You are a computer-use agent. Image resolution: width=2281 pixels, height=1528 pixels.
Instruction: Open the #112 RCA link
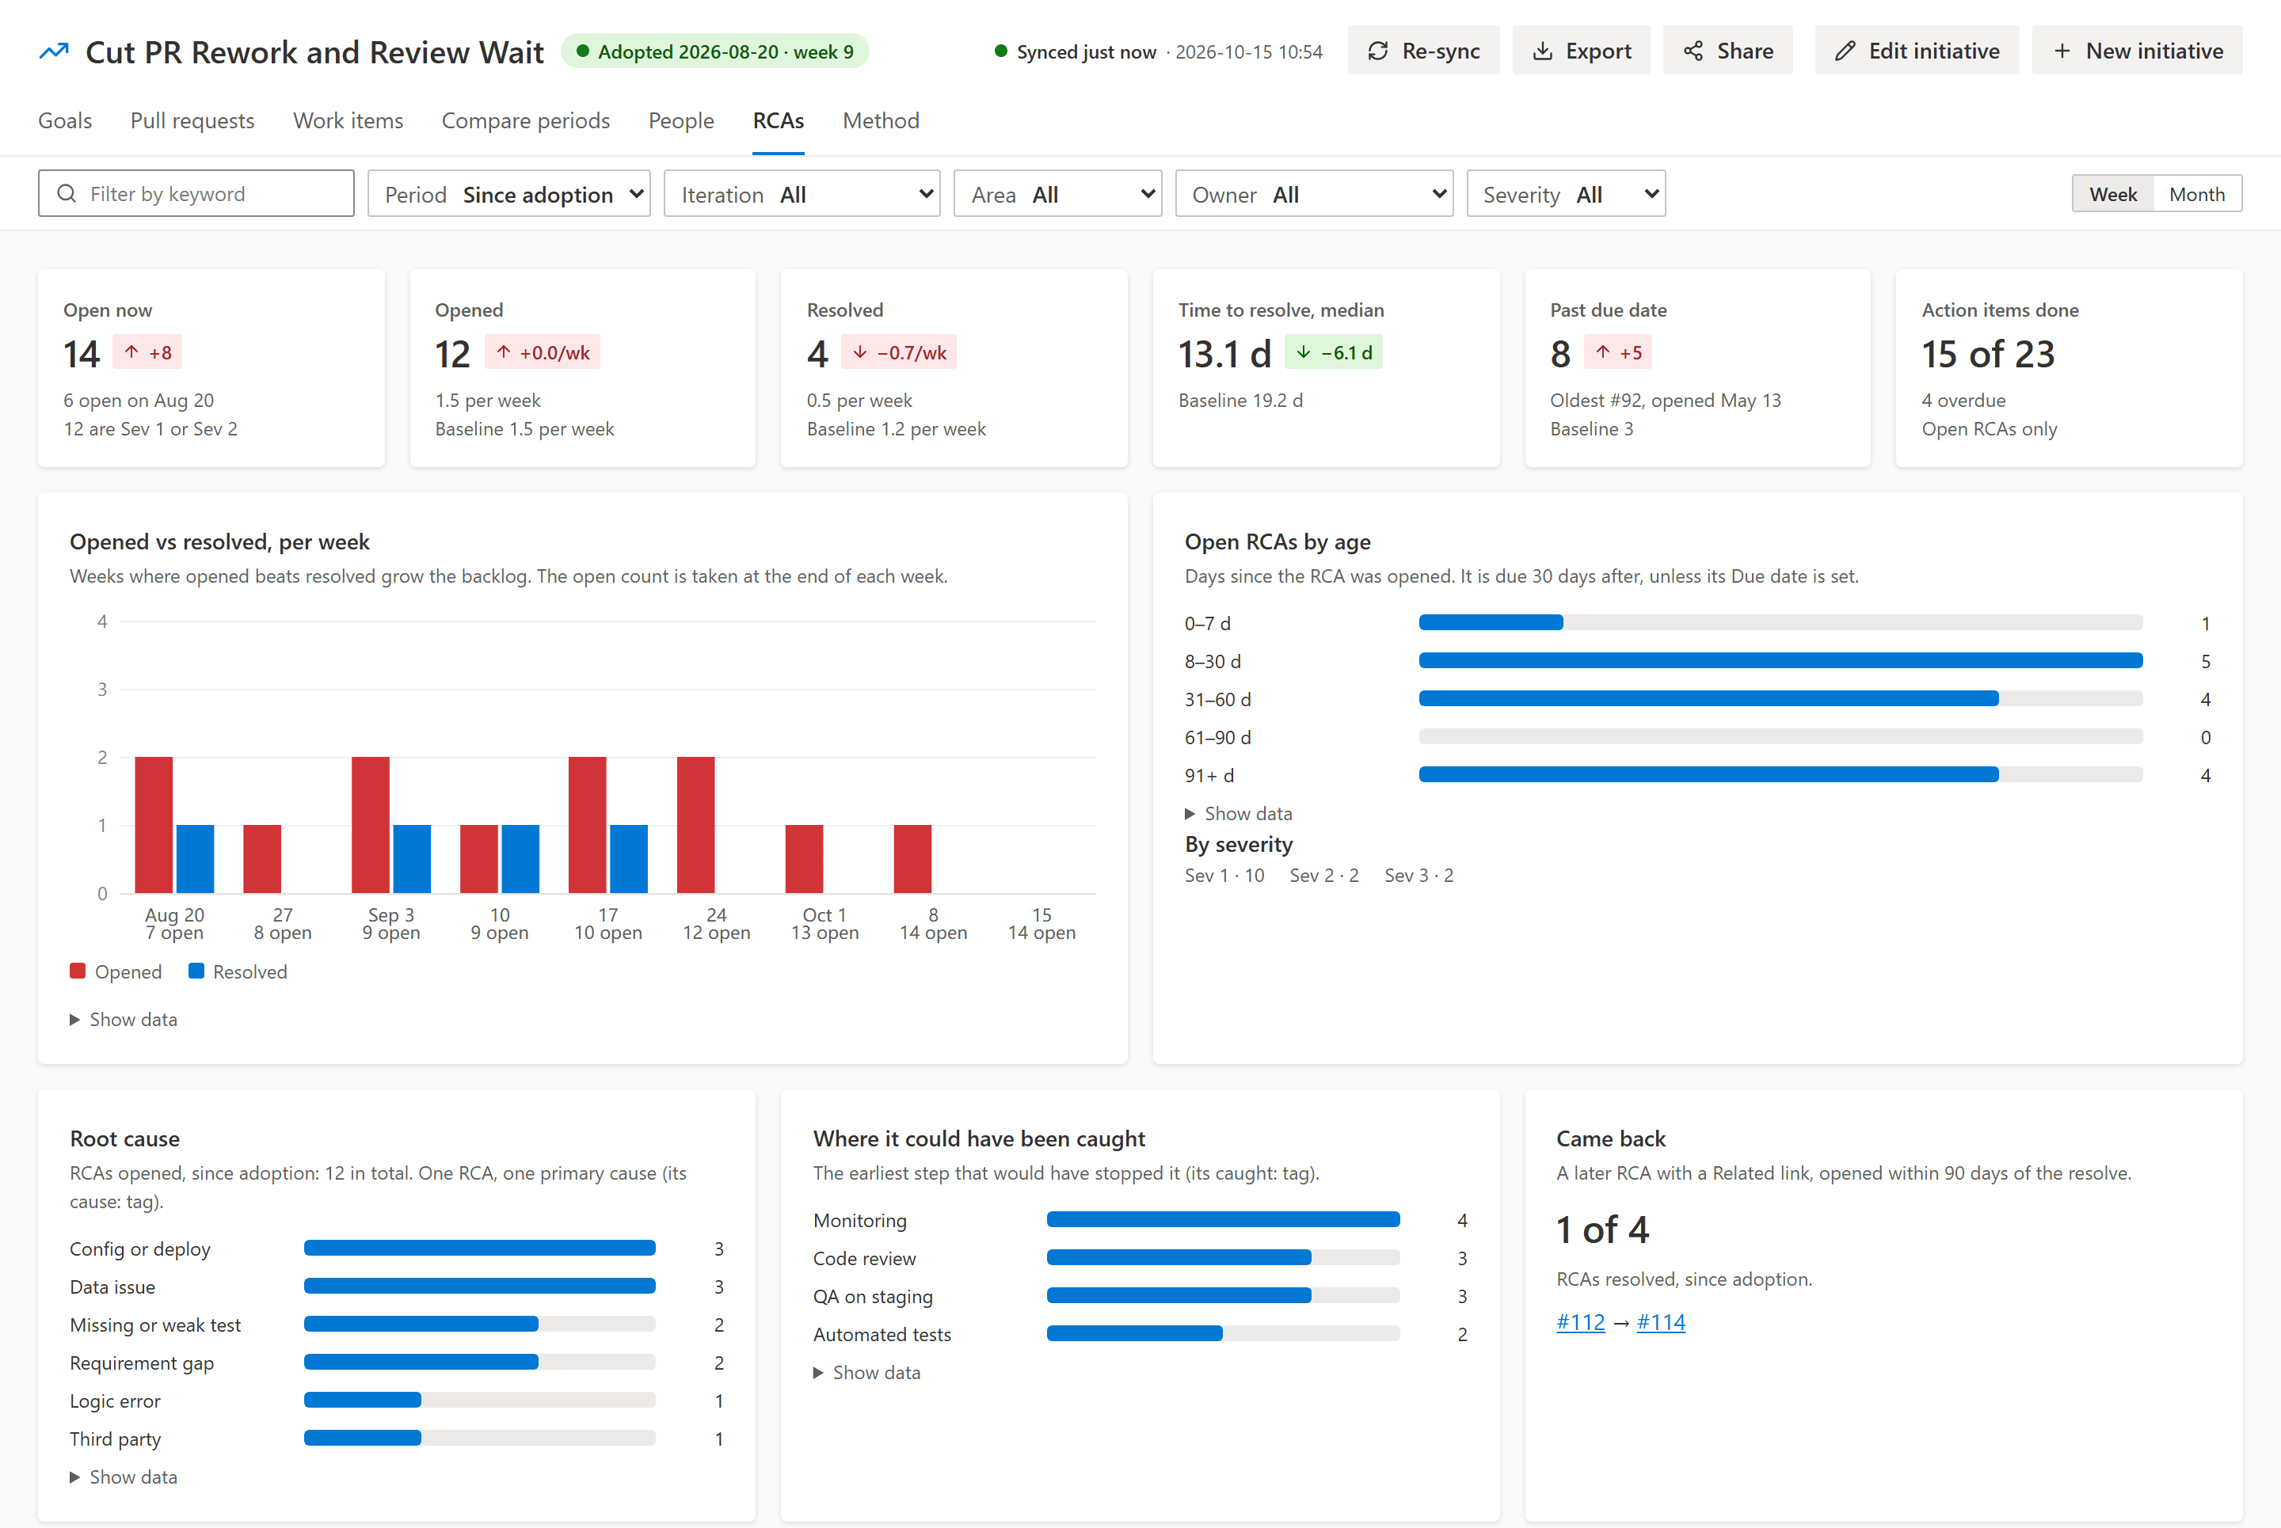(1580, 1322)
